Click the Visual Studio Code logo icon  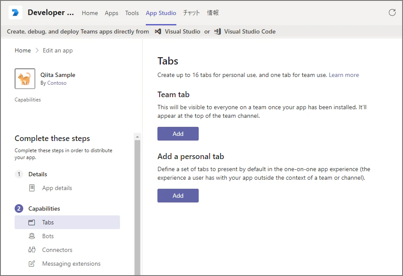218,31
